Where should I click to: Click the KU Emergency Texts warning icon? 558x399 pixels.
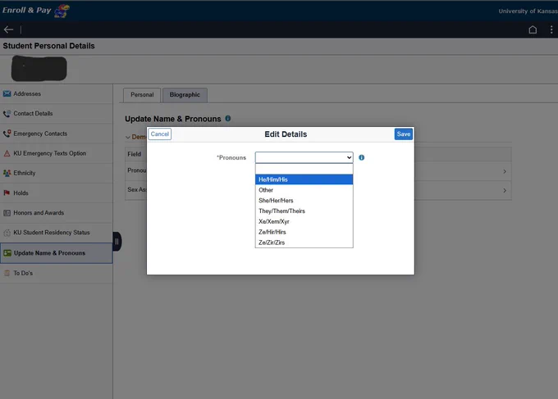point(7,153)
